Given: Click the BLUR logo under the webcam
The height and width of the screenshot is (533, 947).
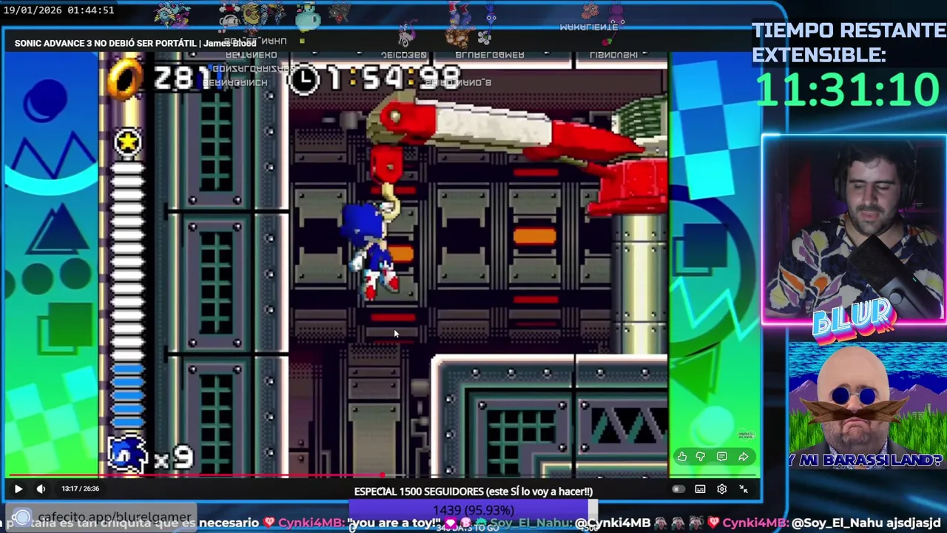Looking at the screenshot, I should coord(852,322).
